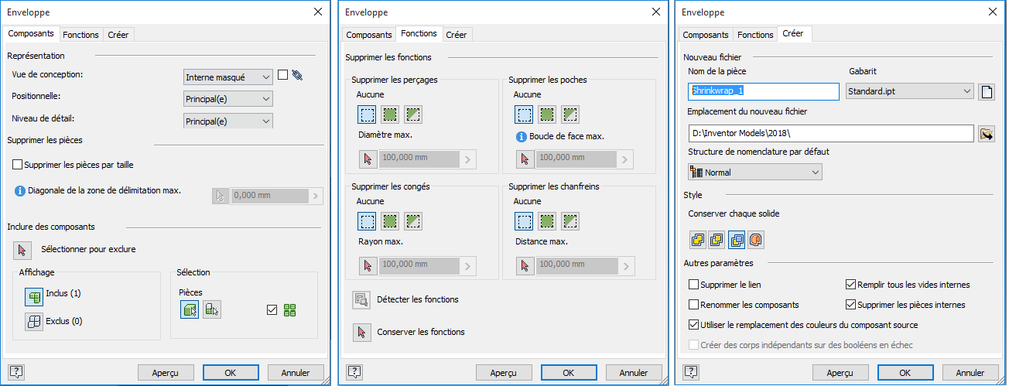The width and height of the screenshot is (1009, 386).
Task: Open Structure de nomenclature Normal dropdown
Action: 755,173
